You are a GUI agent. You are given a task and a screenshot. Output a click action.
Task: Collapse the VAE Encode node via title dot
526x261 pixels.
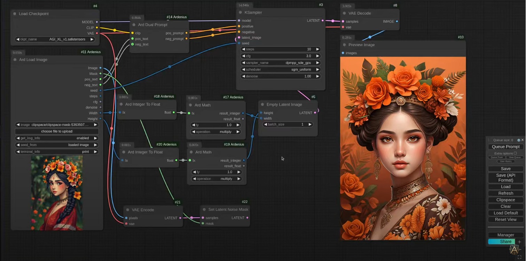point(128,210)
